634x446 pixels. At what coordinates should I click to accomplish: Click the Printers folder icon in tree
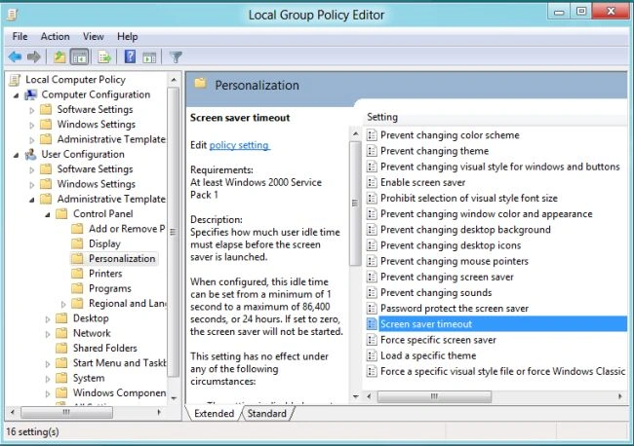click(x=77, y=274)
